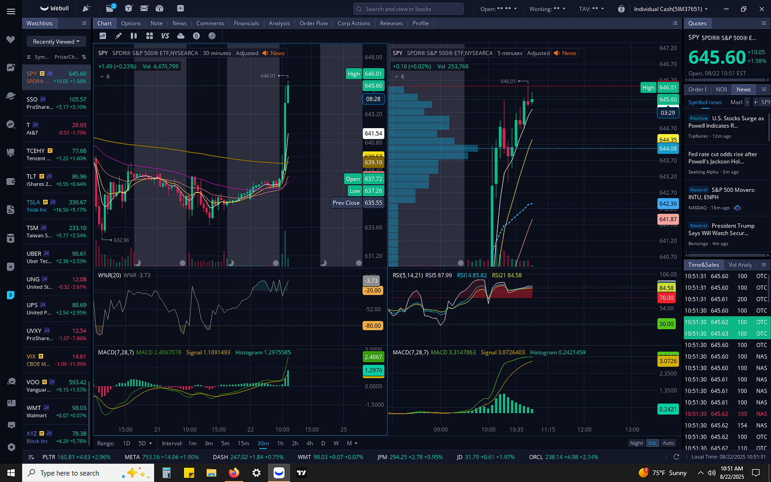Open the NOII tab

click(721, 89)
